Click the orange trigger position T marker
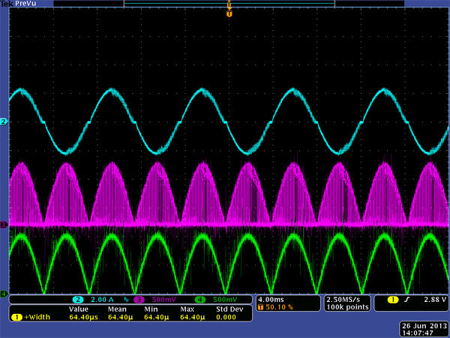The image size is (450, 338). [x=229, y=14]
